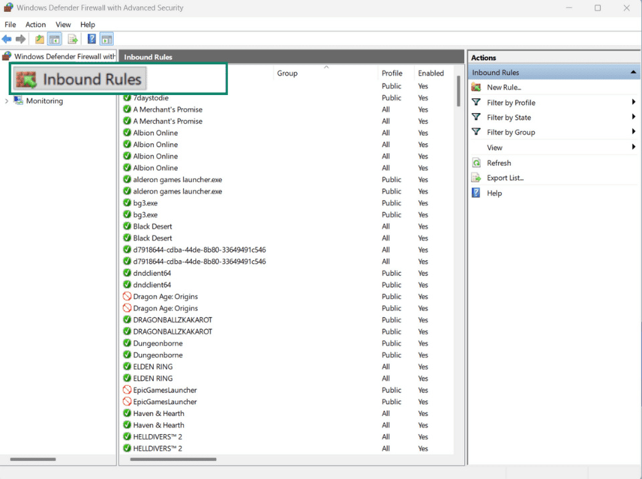Click the New Rule firewall icon
Image resolution: width=642 pixels, height=479 pixels.
[x=476, y=87]
